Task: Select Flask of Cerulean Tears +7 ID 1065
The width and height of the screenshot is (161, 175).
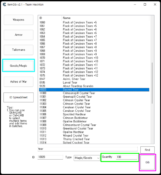Action: click(94, 40)
